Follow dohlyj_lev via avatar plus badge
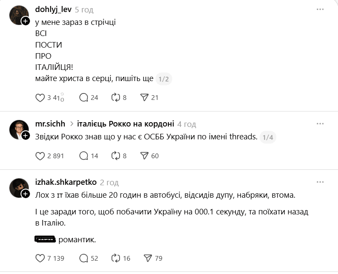This screenshot has height=274, width=338. 25,21
